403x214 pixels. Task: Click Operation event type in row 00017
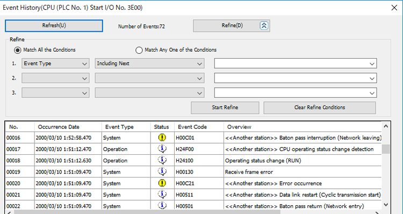[x=115, y=149]
